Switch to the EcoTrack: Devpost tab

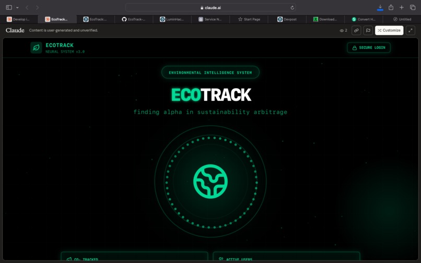click(95, 19)
